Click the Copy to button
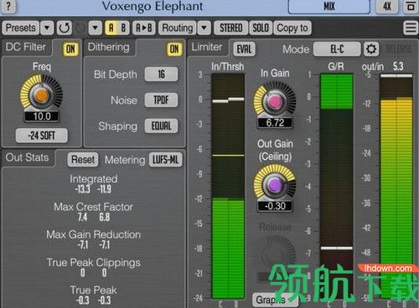 [292, 28]
